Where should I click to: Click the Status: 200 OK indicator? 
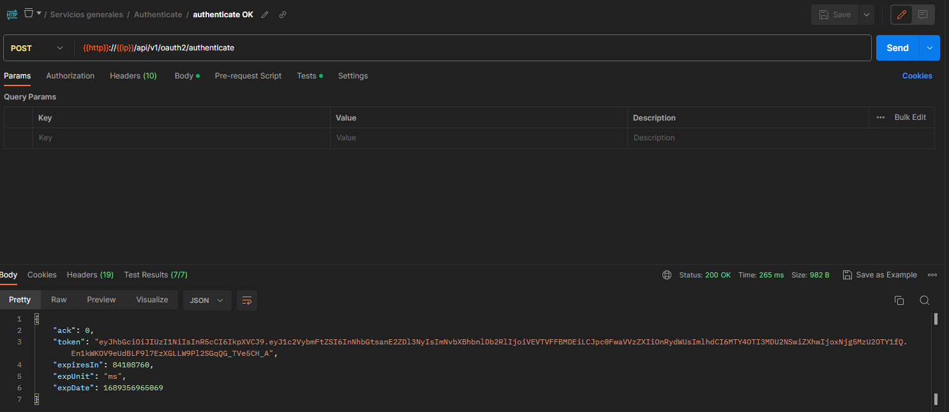click(705, 275)
